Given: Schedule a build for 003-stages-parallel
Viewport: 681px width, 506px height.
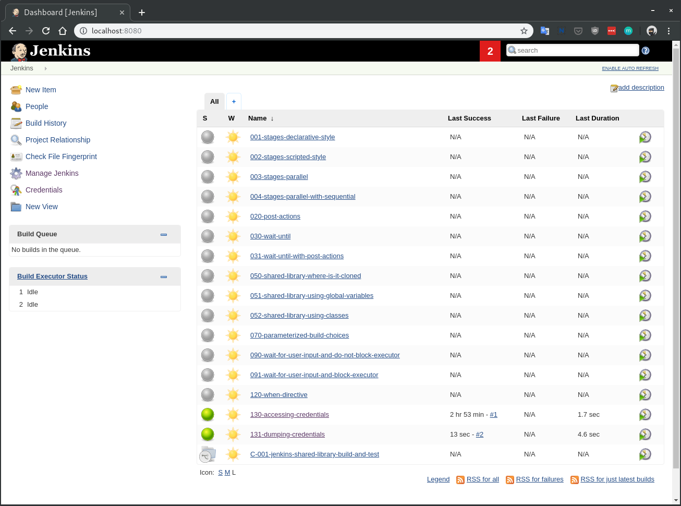Looking at the screenshot, I should pyautogui.click(x=645, y=177).
